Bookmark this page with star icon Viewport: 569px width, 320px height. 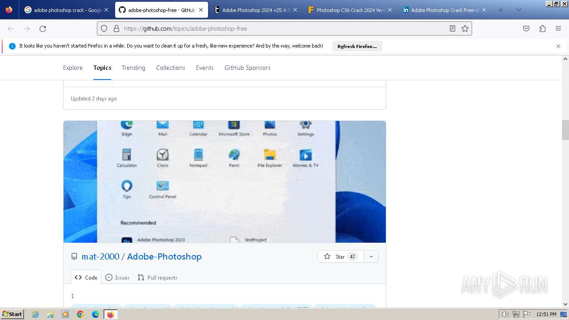coord(465,28)
